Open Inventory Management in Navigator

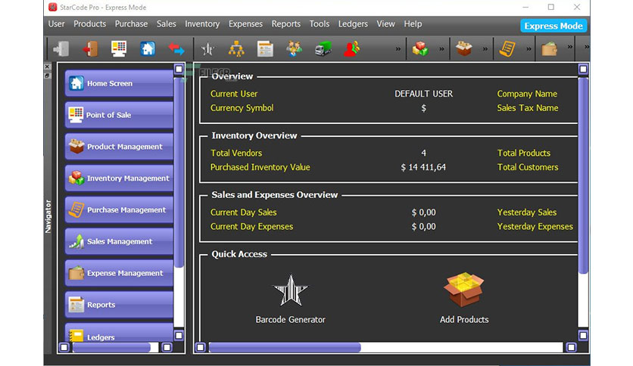coord(119,178)
